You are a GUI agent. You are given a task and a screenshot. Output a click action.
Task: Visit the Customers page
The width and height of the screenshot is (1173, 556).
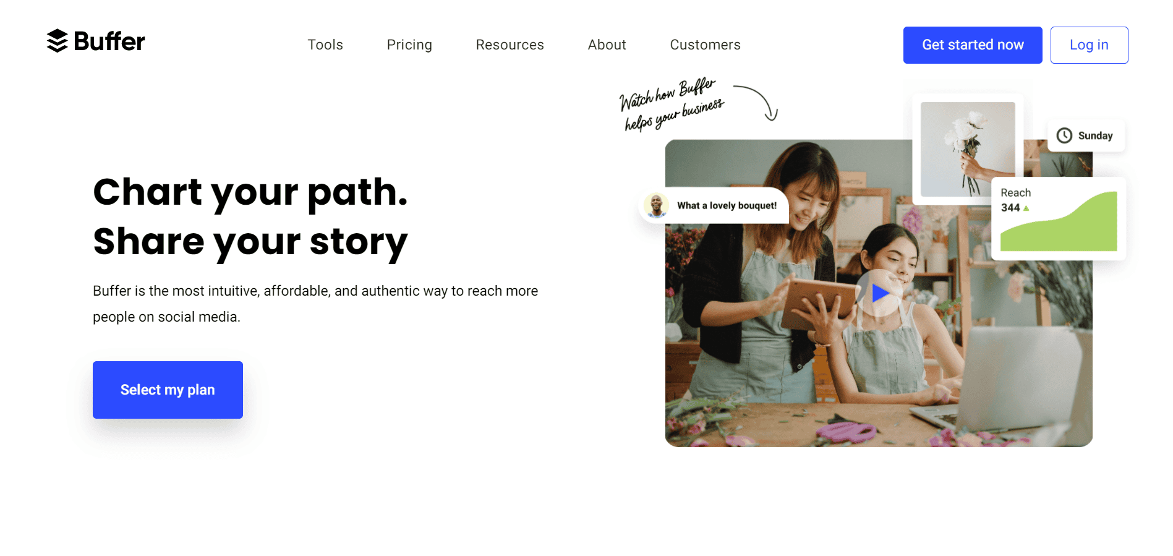pyautogui.click(x=705, y=45)
